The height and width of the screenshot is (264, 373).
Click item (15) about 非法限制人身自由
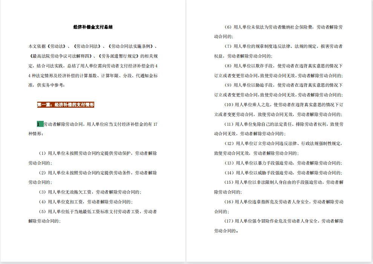[x=284, y=182]
